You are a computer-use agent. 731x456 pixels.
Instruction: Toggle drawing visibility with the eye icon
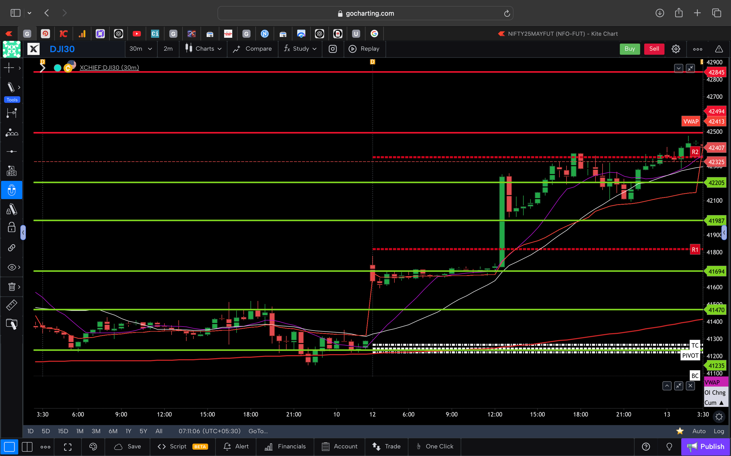(11, 267)
